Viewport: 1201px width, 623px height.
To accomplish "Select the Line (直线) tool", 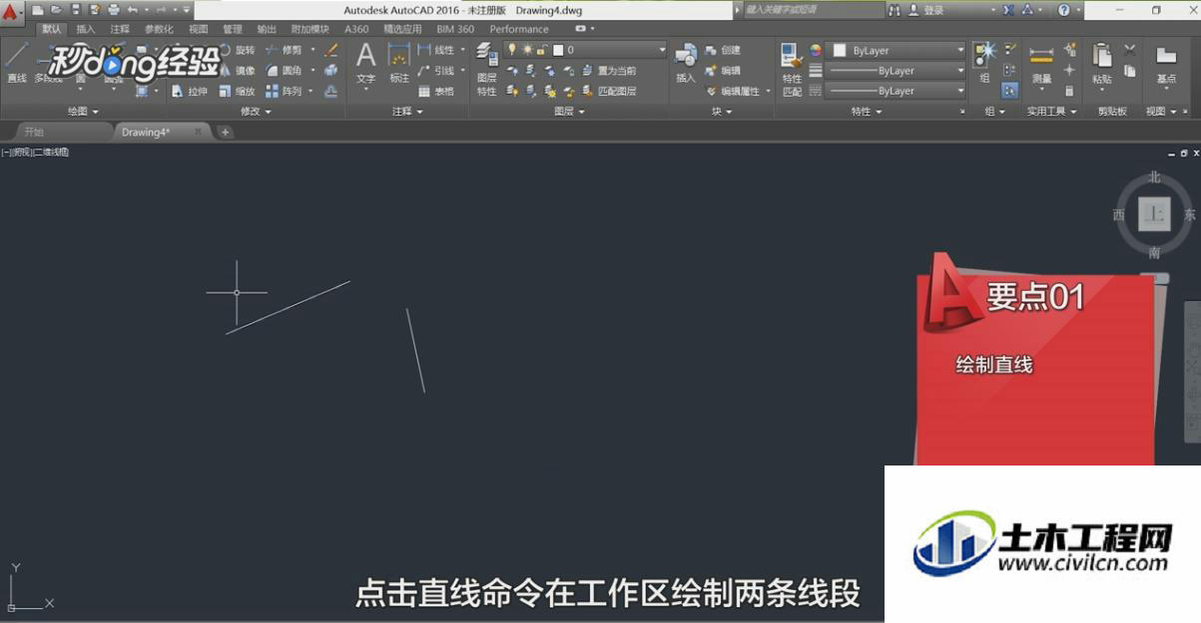I will (x=16, y=62).
